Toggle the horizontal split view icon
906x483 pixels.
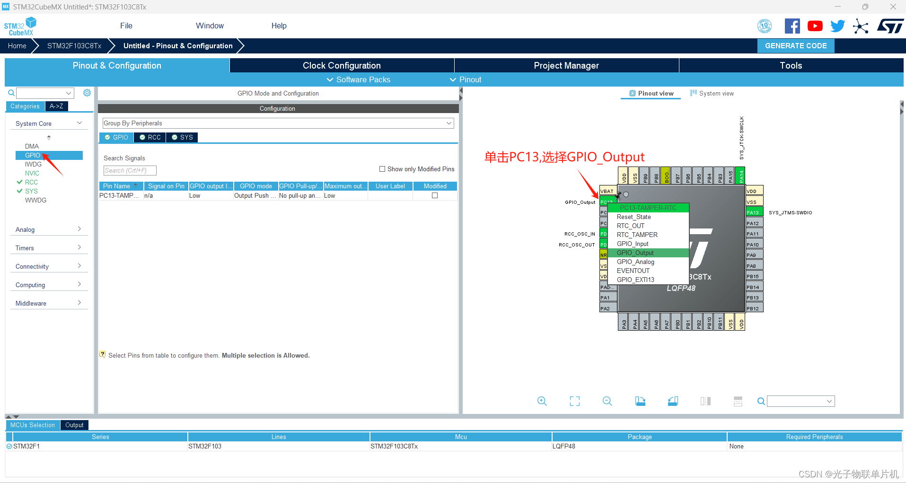coord(738,401)
